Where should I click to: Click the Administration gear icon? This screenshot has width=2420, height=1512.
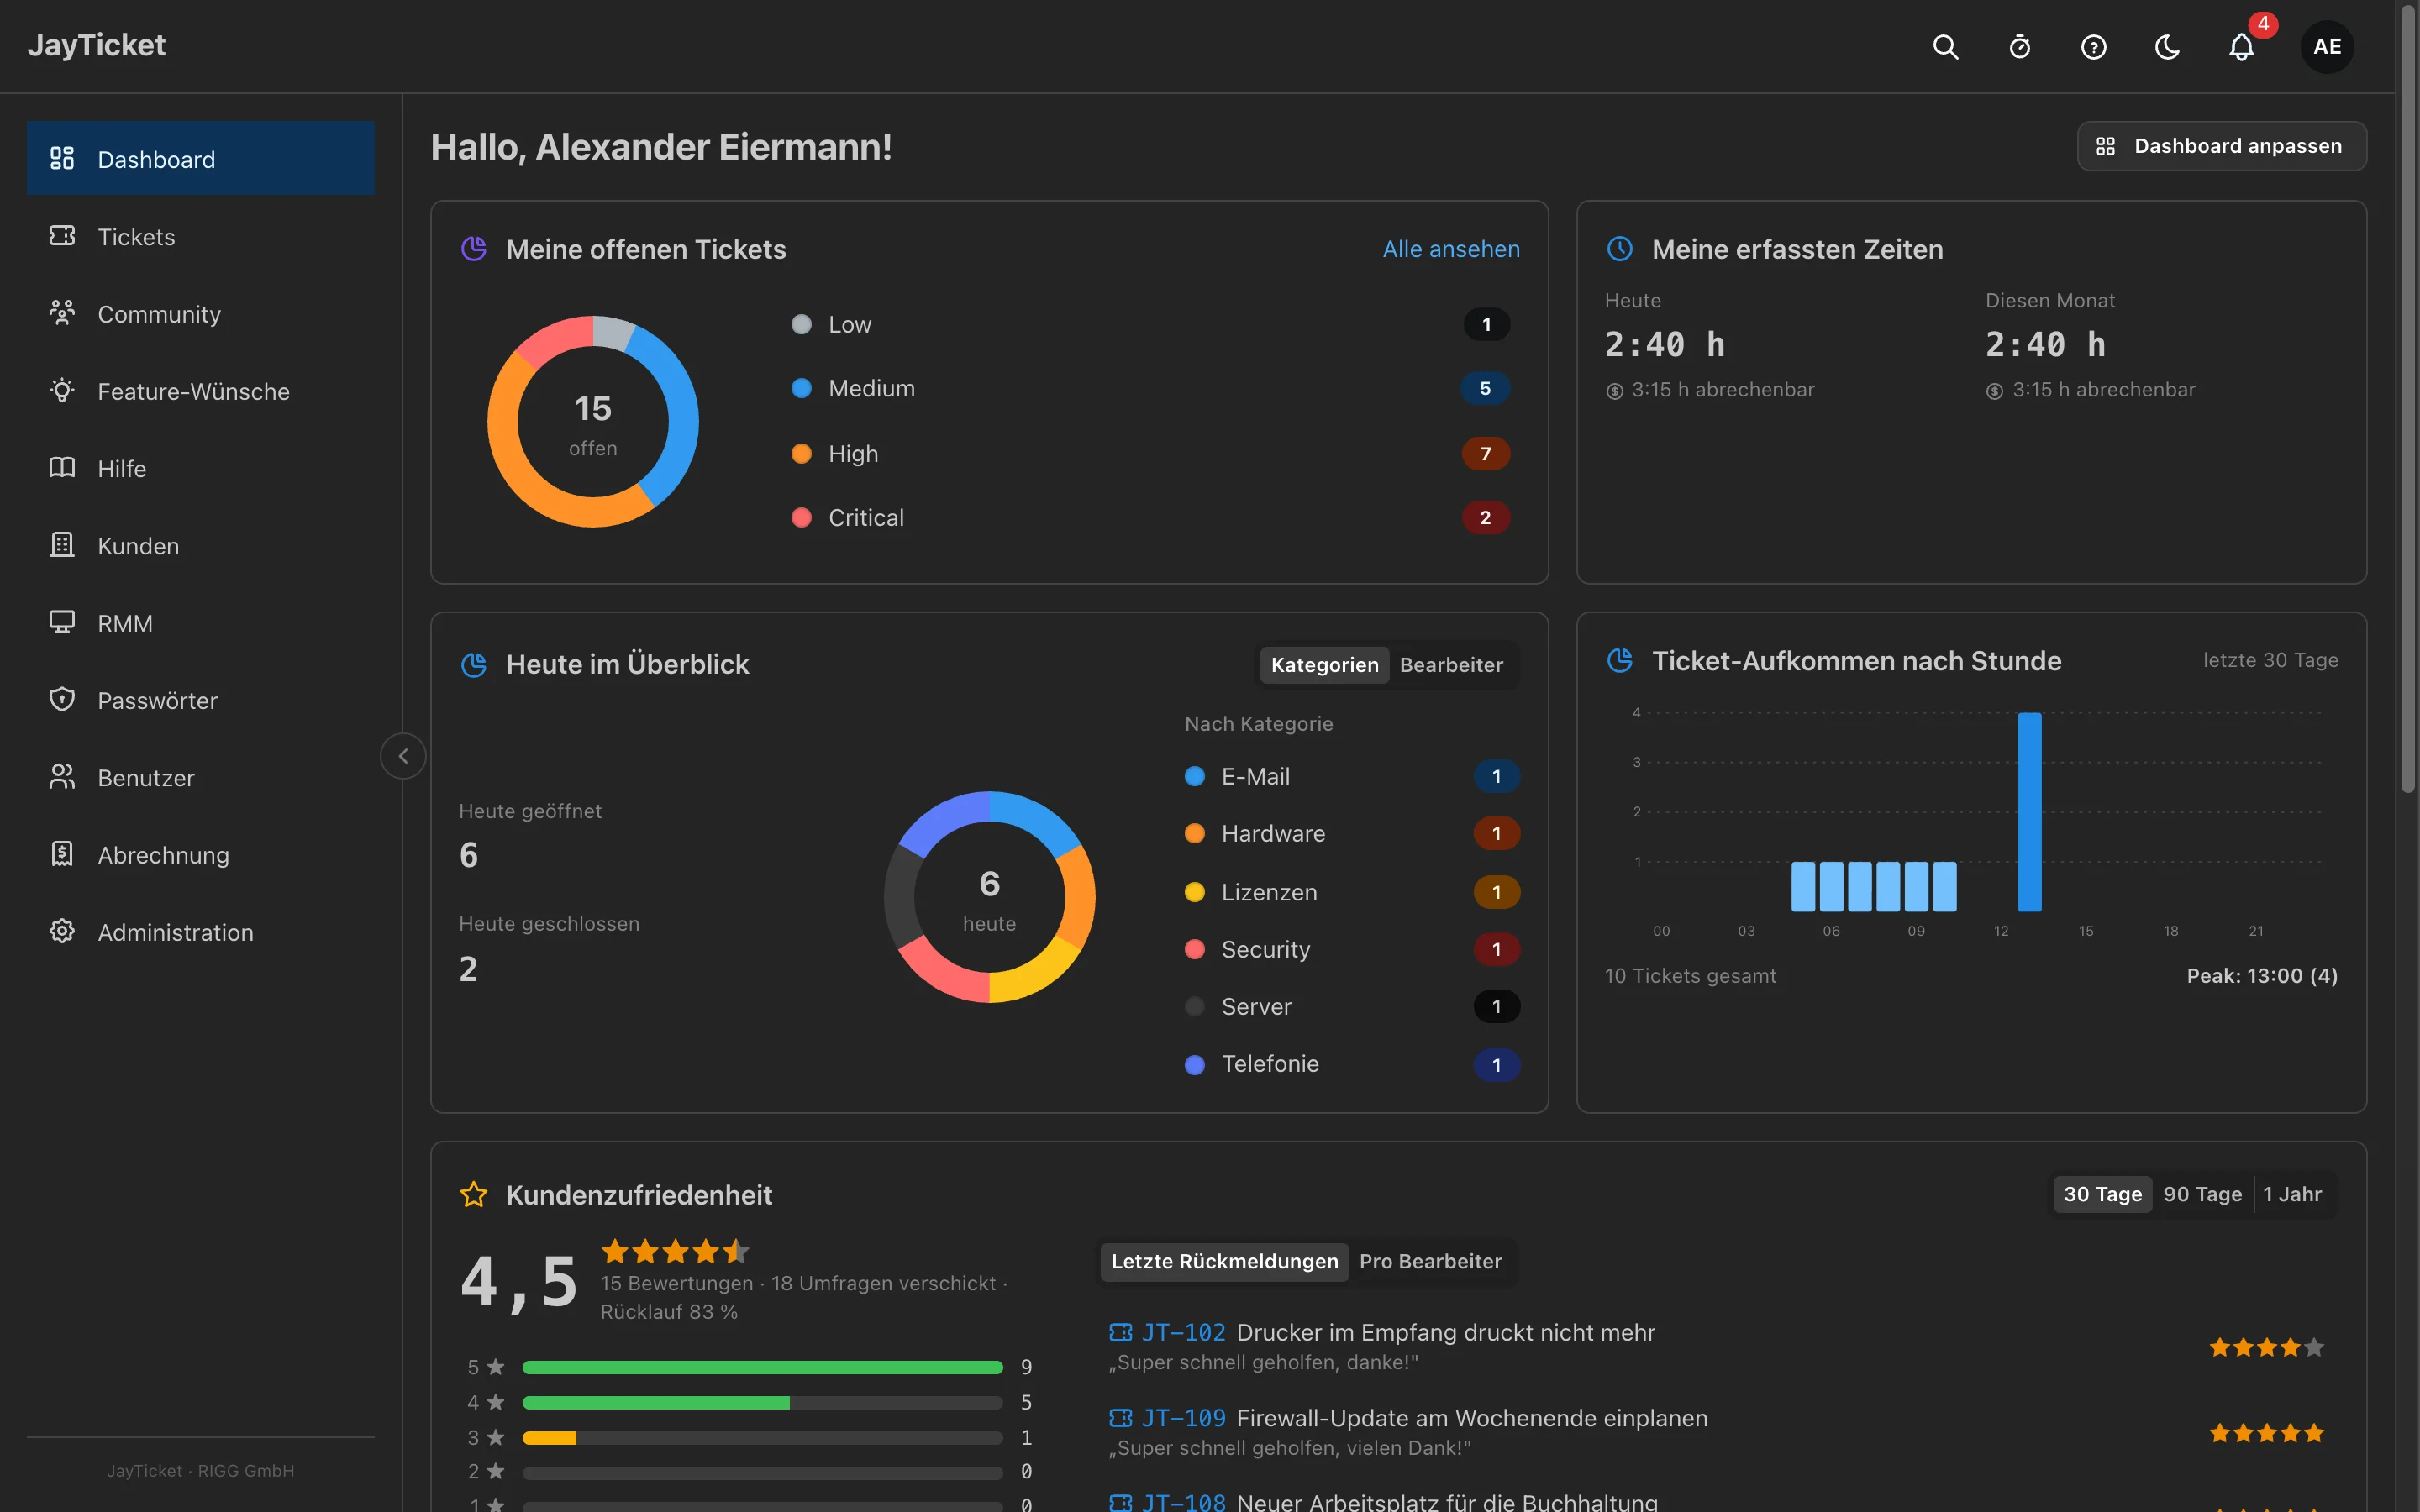coord(62,931)
